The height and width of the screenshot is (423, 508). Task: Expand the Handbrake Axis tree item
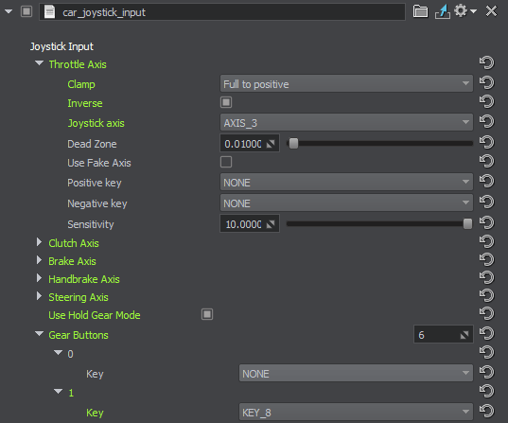[x=39, y=278]
